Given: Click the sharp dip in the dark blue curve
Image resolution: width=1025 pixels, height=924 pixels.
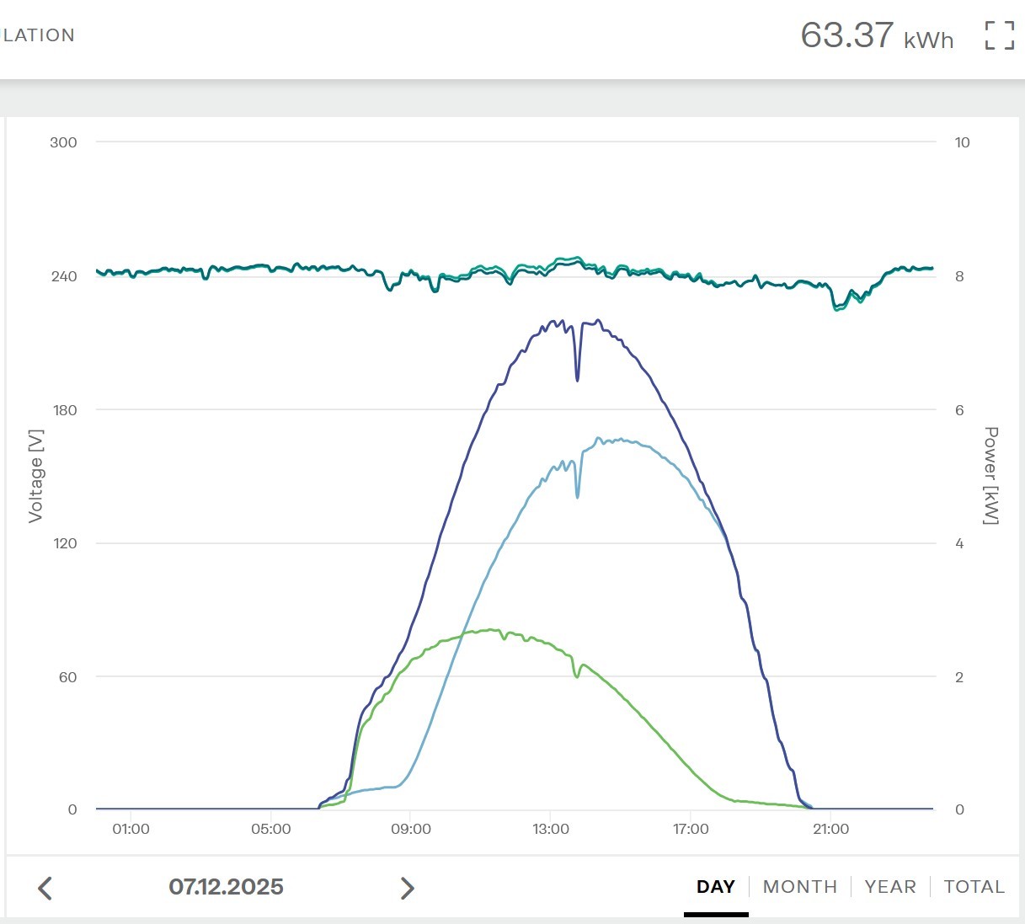Looking at the screenshot, I should pyautogui.click(x=577, y=379).
